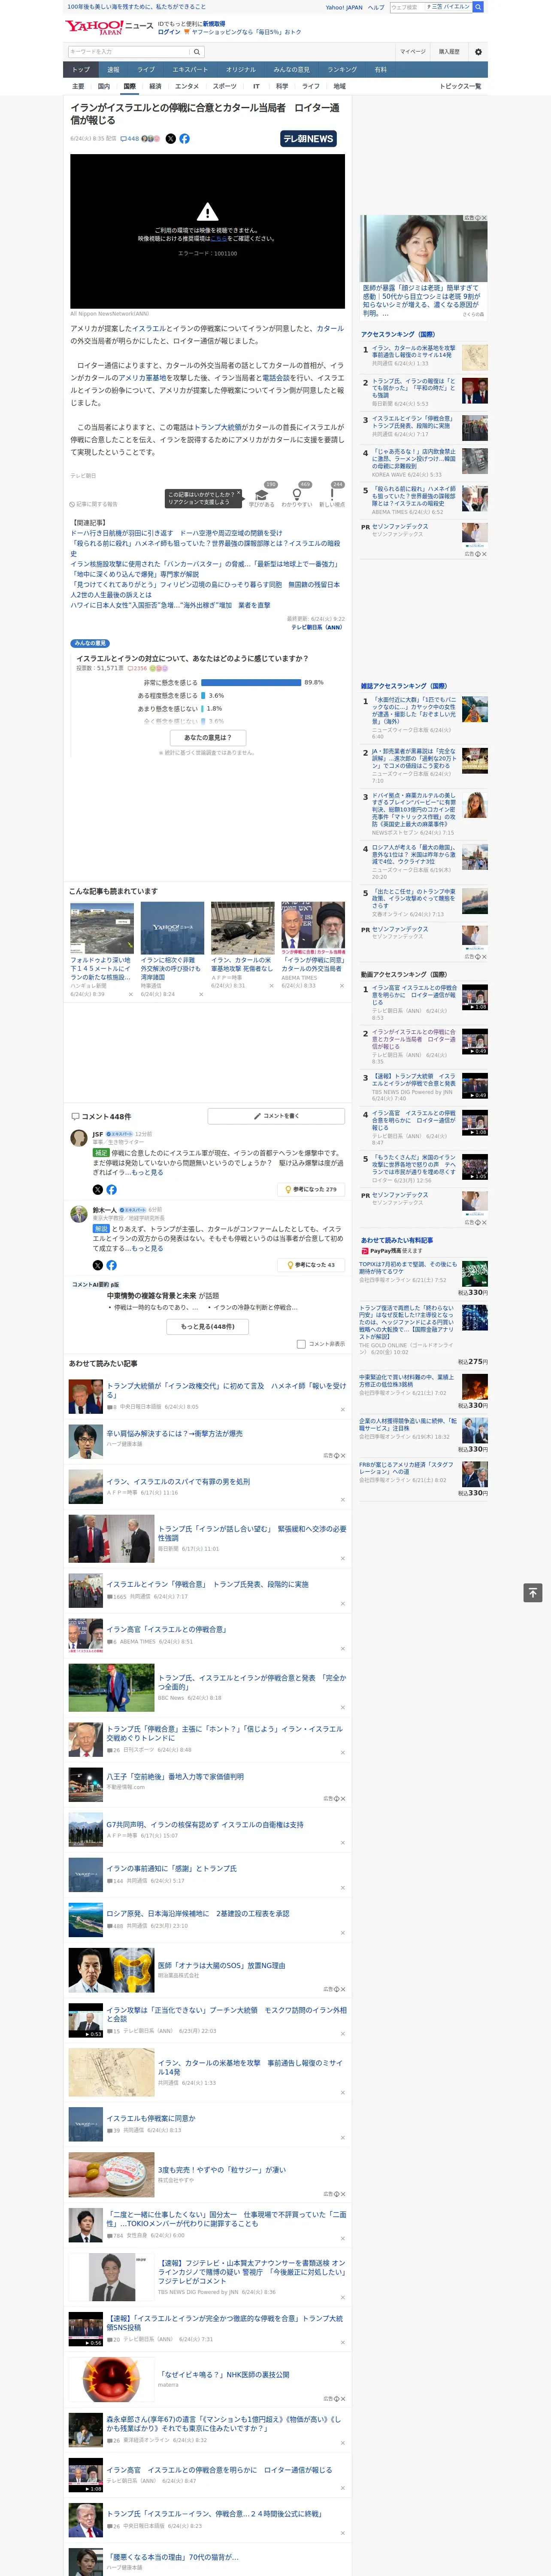Click もっと見る(448件) button

(x=208, y=1327)
